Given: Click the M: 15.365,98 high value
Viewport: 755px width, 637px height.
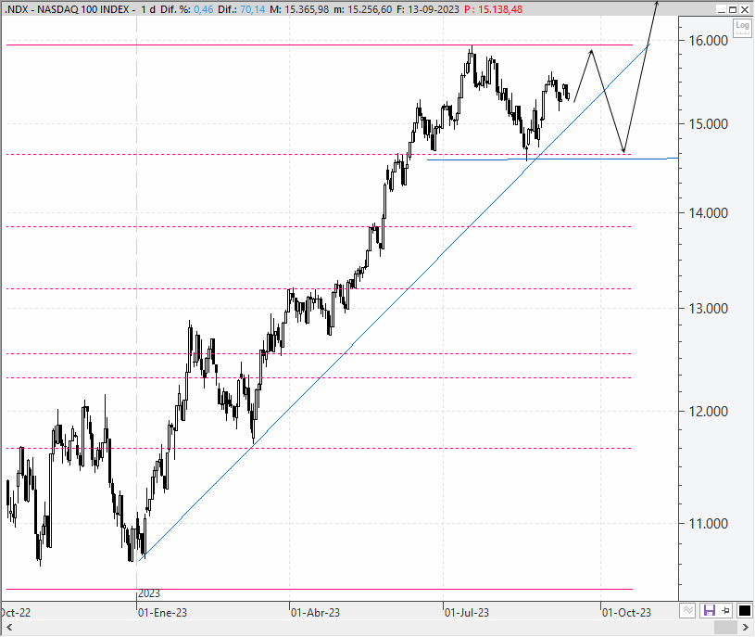Looking at the screenshot, I should pyautogui.click(x=299, y=9).
